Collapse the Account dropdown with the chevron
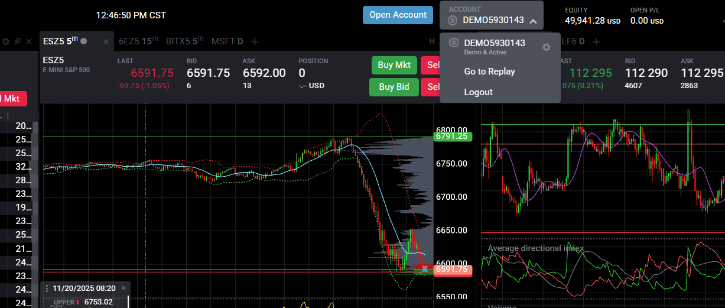Screen dimensions: 725x308 click(x=533, y=21)
